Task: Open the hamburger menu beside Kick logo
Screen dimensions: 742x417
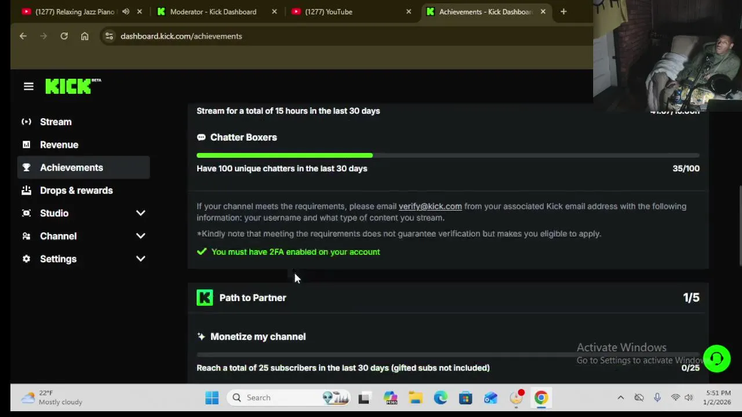Action: point(28,86)
